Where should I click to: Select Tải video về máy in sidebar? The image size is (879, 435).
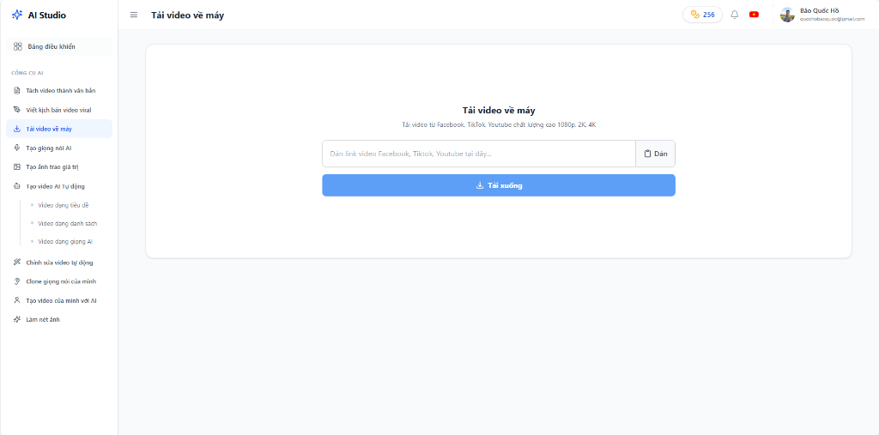point(59,129)
